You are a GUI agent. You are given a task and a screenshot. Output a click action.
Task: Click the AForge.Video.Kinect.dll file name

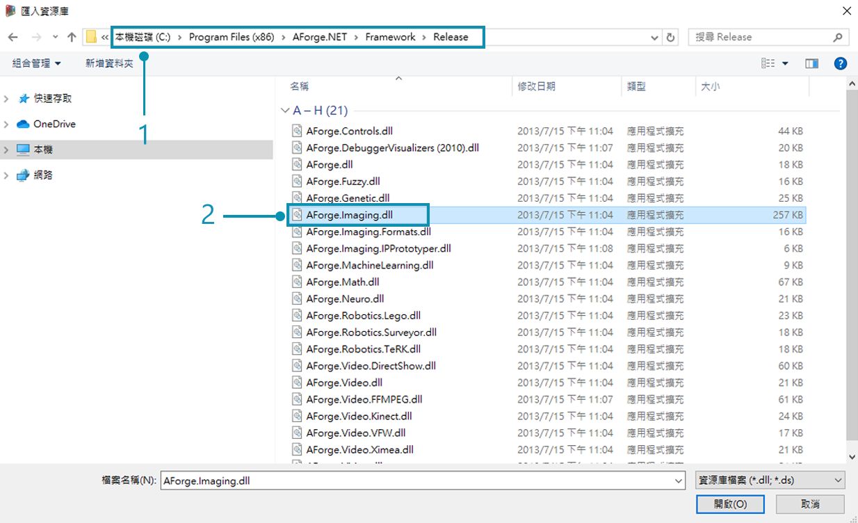coord(359,416)
